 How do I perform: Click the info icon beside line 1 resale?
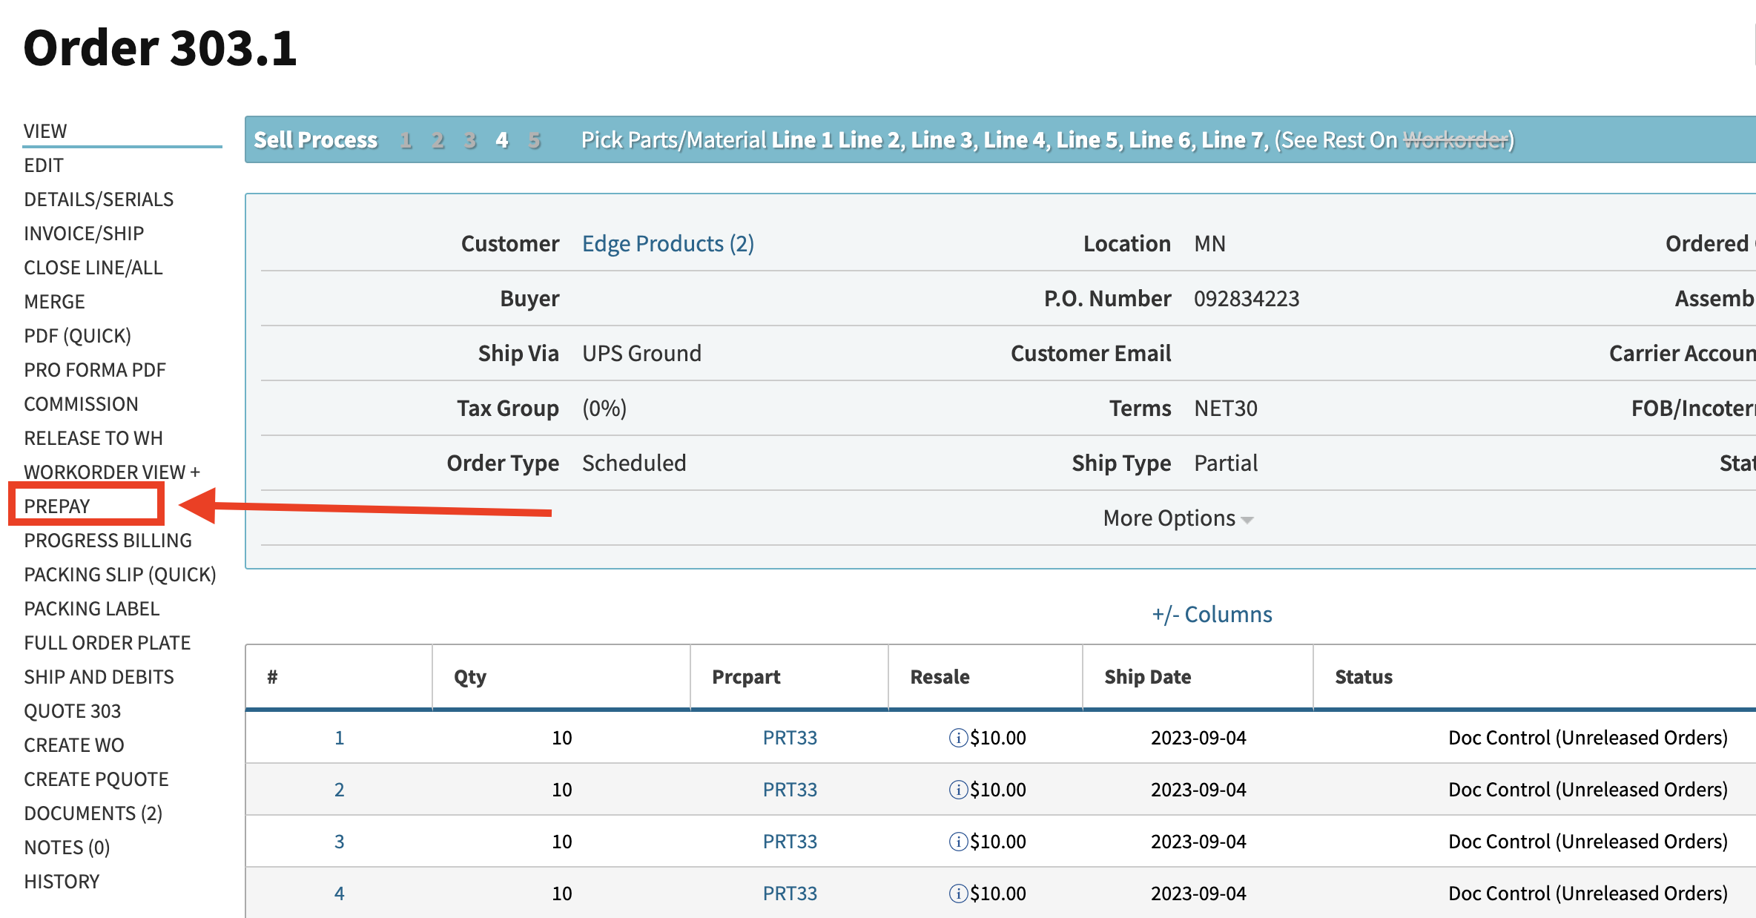[957, 738]
